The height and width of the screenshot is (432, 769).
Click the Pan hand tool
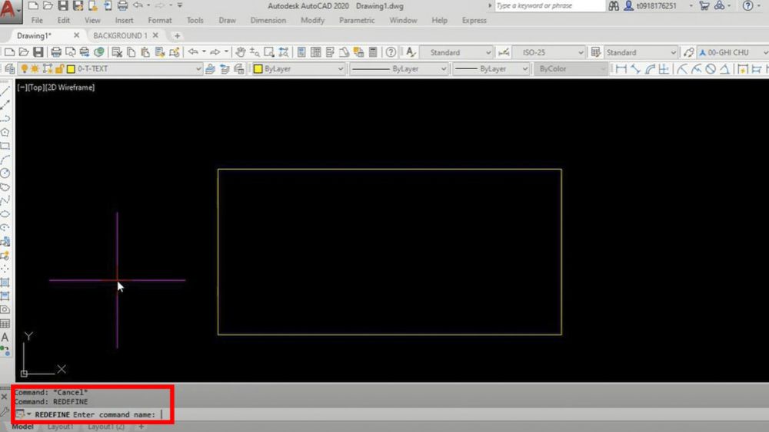click(240, 52)
